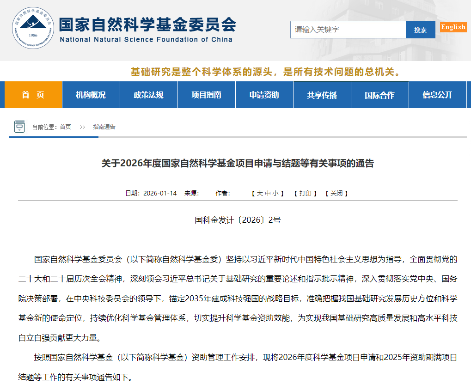This screenshot has height=390, width=471.
Task: Switch to the English site version
Action: pos(453,27)
